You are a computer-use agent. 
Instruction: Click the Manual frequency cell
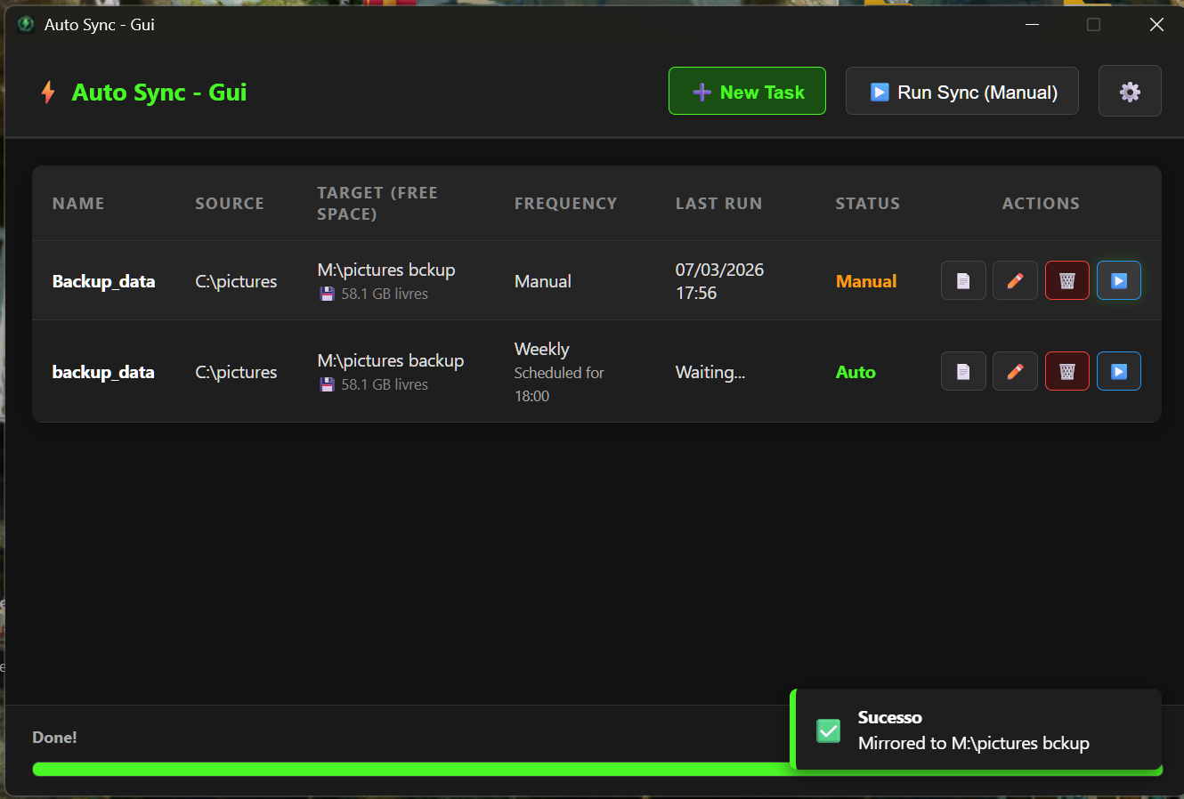click(543, 281)
